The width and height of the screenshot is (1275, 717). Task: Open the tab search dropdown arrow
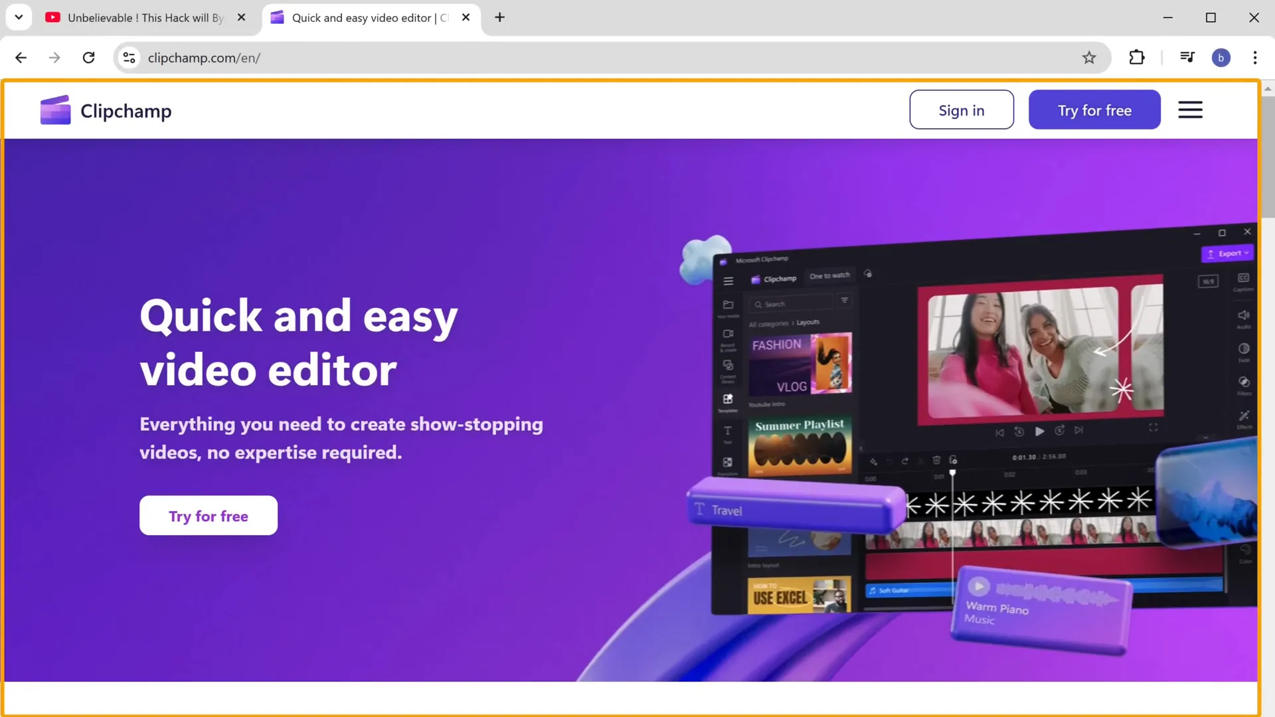click(x=19, y=17)
